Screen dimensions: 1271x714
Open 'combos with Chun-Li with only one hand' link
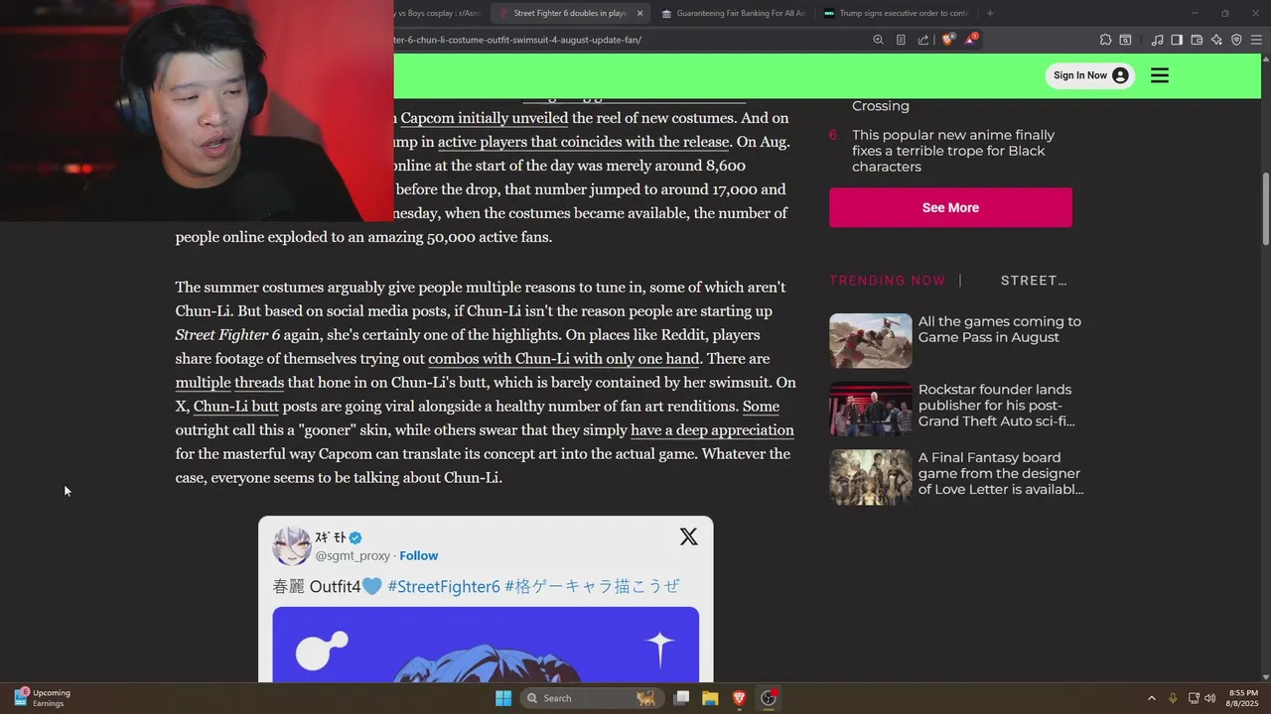tap(564, 358)
